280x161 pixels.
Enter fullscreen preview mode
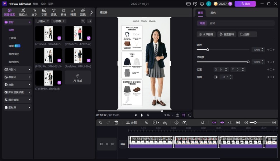(x=190, y=115)
